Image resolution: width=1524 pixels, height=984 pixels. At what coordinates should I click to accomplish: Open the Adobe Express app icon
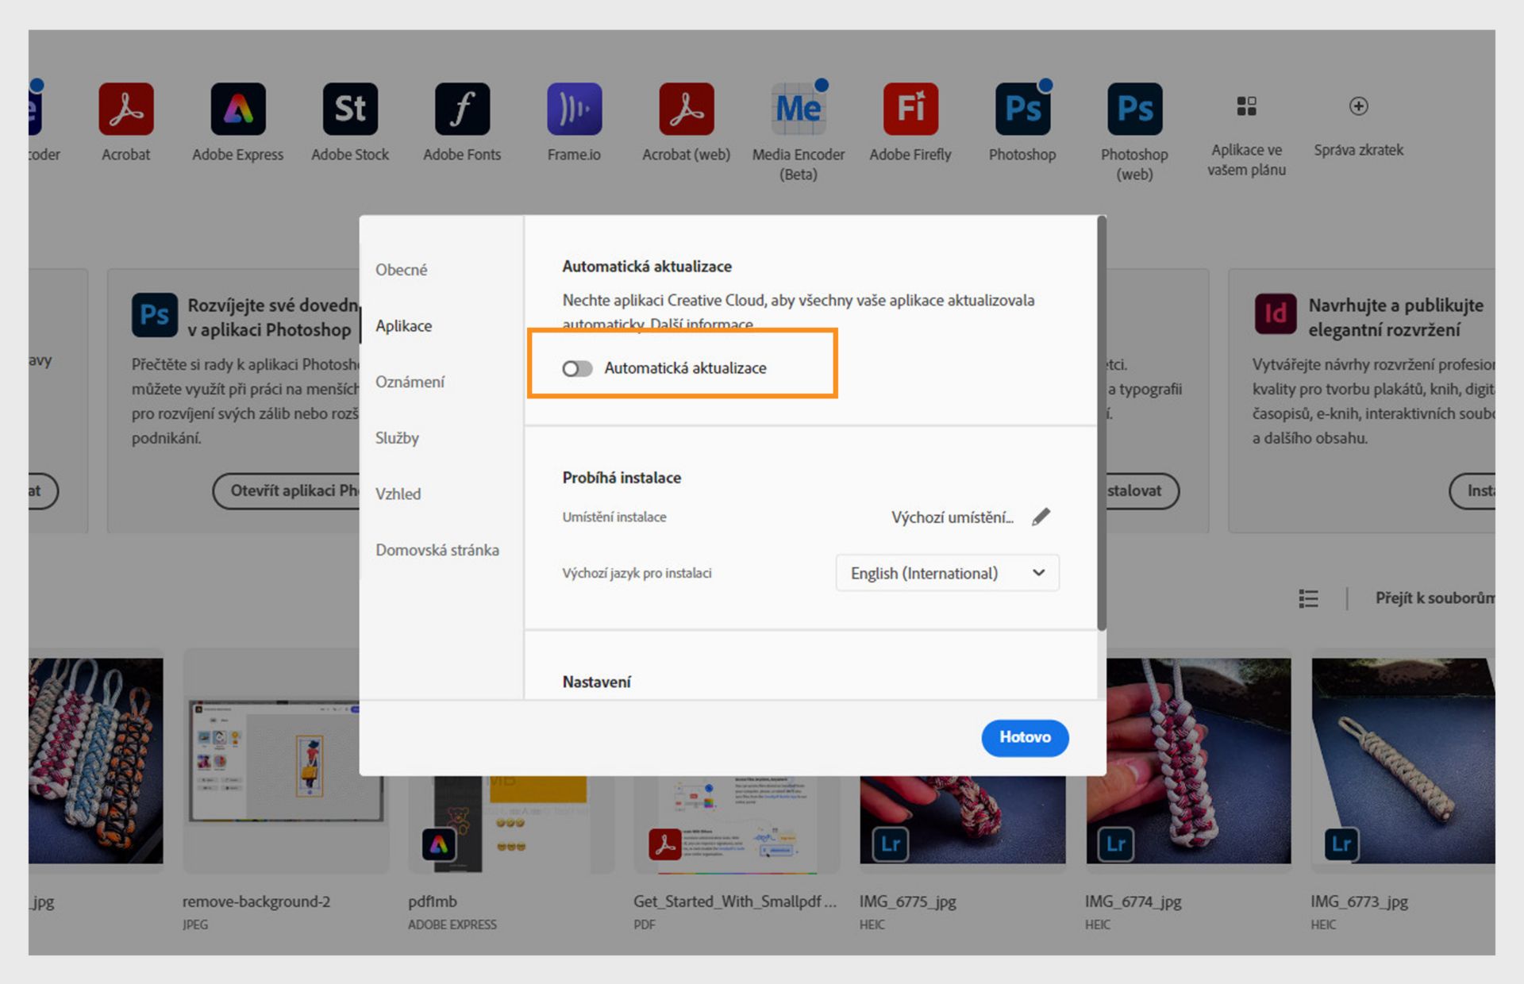pos(237,109)
